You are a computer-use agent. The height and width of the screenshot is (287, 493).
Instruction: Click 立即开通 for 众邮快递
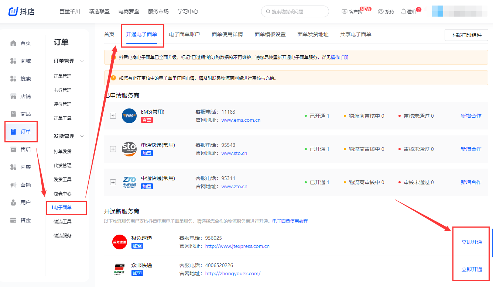[472, 269]
